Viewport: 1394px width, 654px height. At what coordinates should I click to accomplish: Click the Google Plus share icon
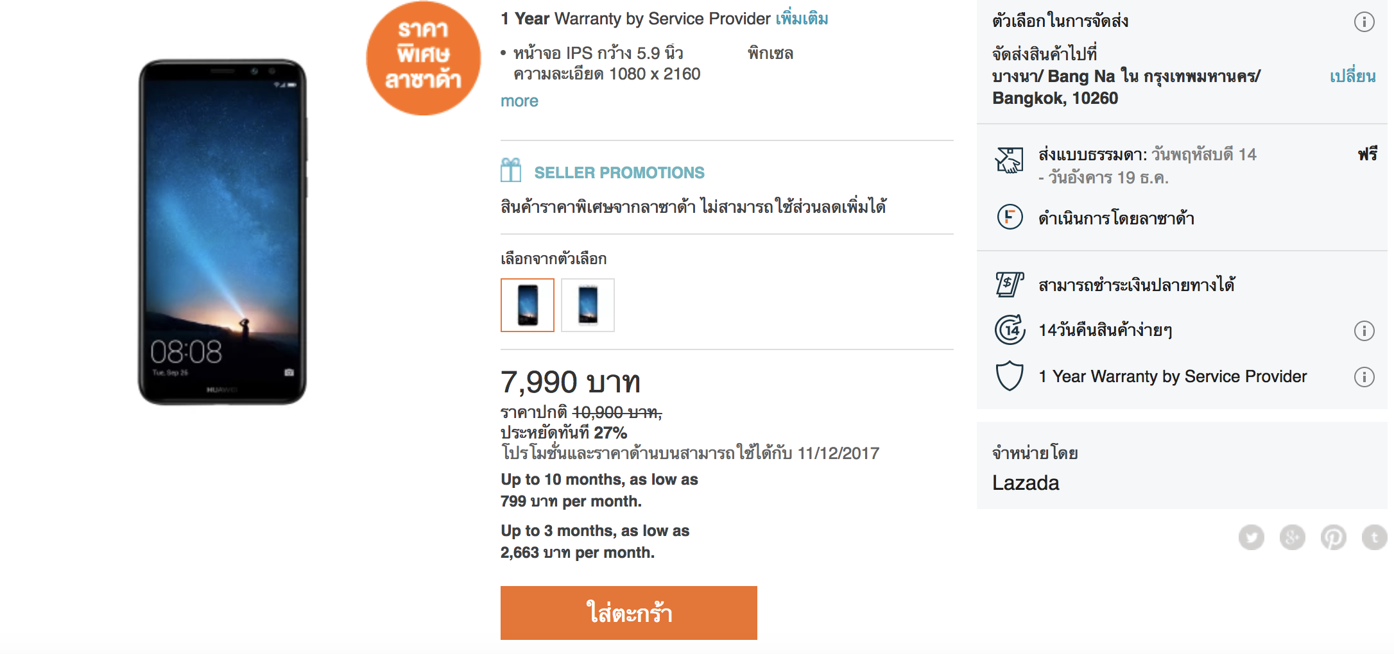click(1292, 537)
